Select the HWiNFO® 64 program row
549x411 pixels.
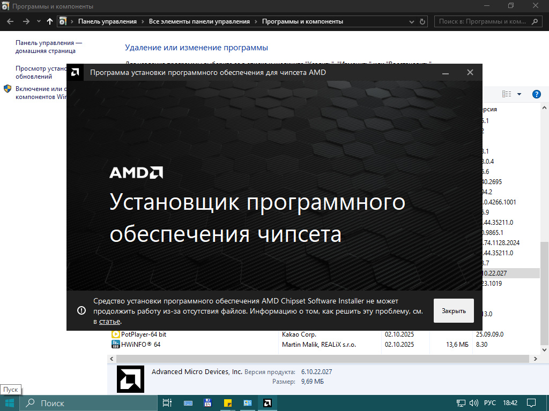pyautogui.click(x=323, y=344)
